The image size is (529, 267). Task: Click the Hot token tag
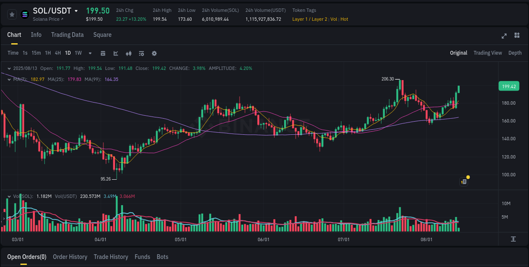coord(343,19)
